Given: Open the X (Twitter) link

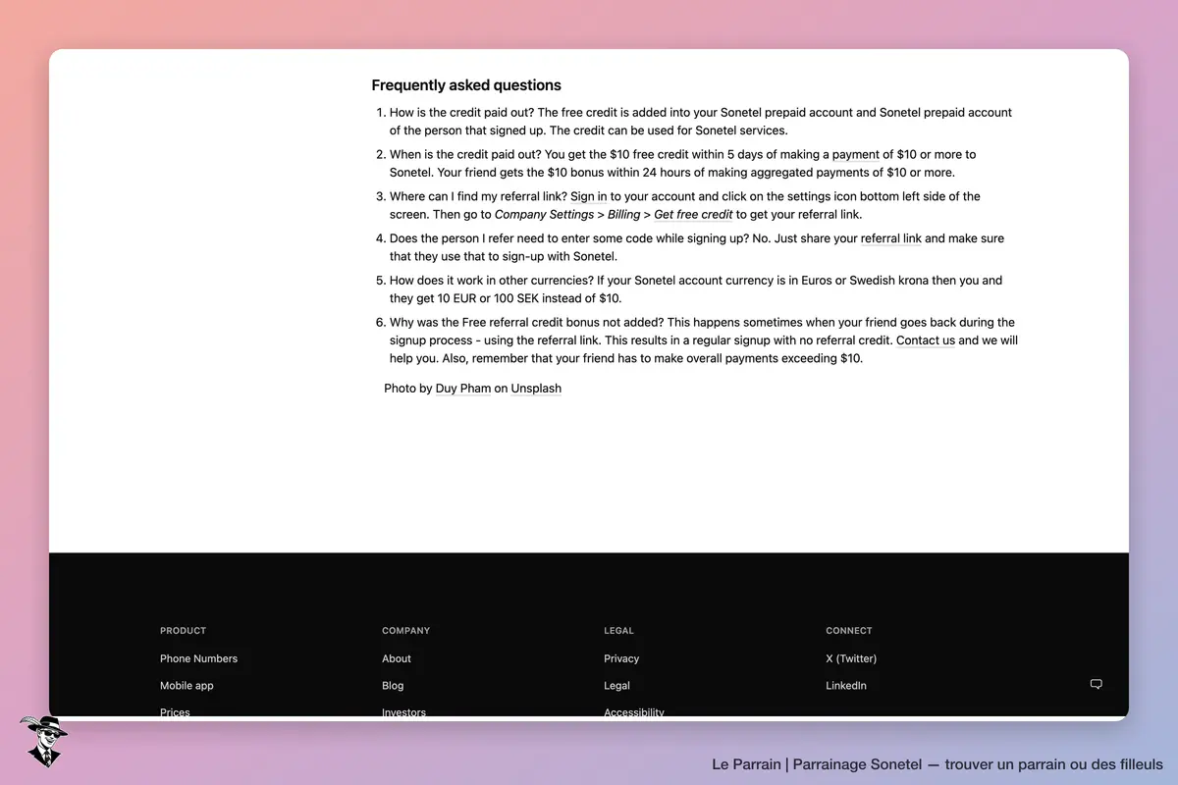Looking at the screenshot, I should click(851, 658).
